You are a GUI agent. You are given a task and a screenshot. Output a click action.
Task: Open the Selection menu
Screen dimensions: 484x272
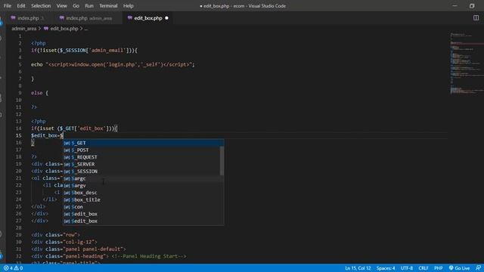coord(41,6)
